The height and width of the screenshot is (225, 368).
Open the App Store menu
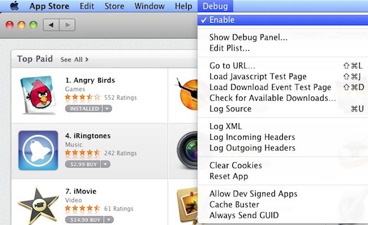pos(49,6)
